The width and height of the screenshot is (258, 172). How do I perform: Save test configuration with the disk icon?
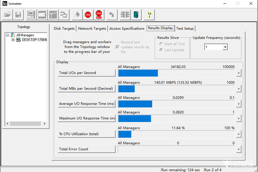18,15
